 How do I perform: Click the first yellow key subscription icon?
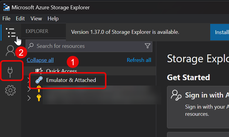38,89
